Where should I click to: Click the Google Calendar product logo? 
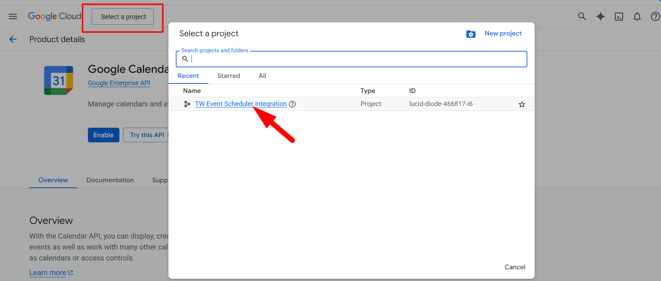(59, 80)
